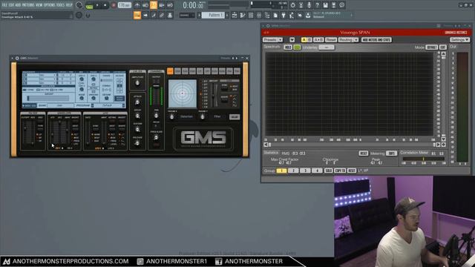Toggle the SOLO button in SPAN group row
The height and width of the screenshot is (267, 475).
(x=328, y=171)
